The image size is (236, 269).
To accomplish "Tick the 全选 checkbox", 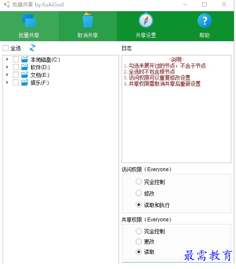I will 6,48.
